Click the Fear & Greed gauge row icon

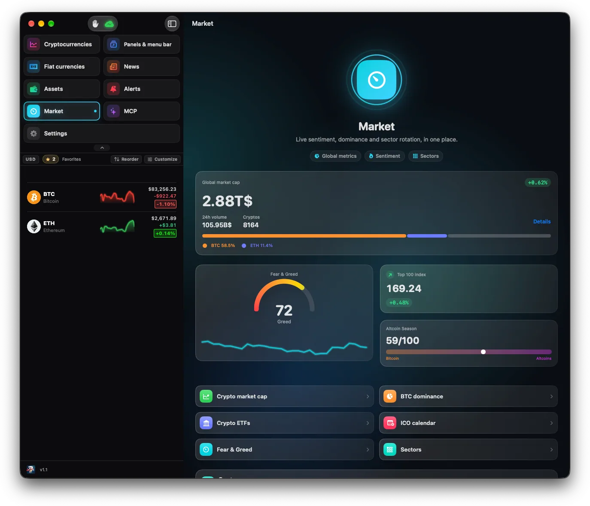206,449
